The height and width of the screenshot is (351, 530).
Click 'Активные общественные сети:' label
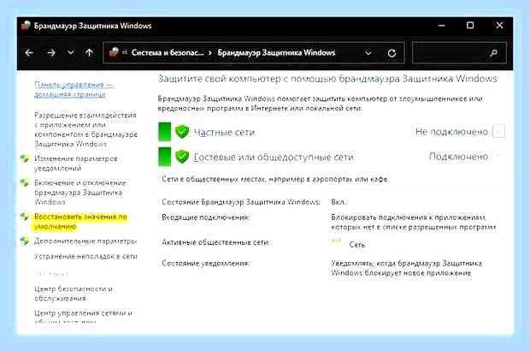215,242
